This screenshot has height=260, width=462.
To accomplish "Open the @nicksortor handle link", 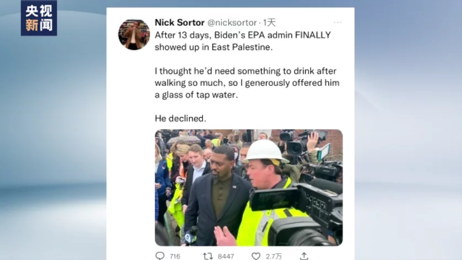I will point(232,23).
